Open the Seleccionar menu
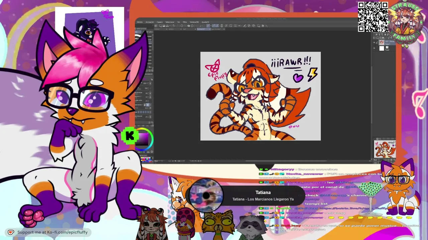 [170, 22]
